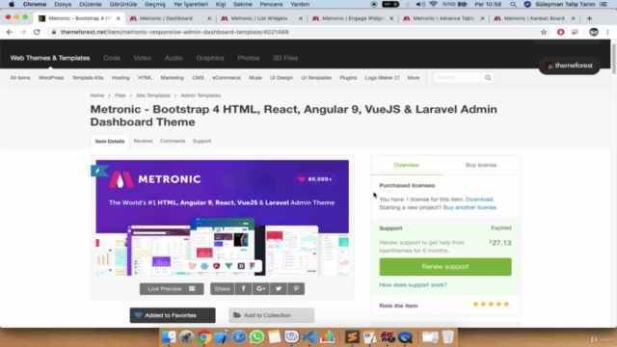This screenshot has height=347, width=617.
Task: Go to the Admin Templates breadcrumb
Action: 201,95
